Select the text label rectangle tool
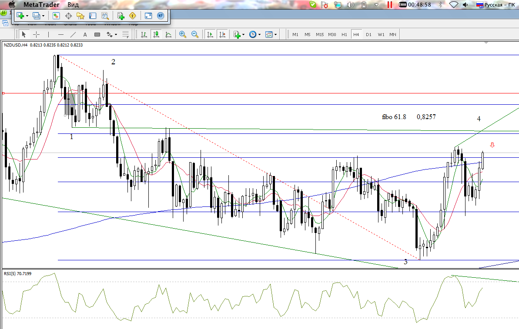The height and width of the screenshot is (329, 519). [x=97, y=34]
